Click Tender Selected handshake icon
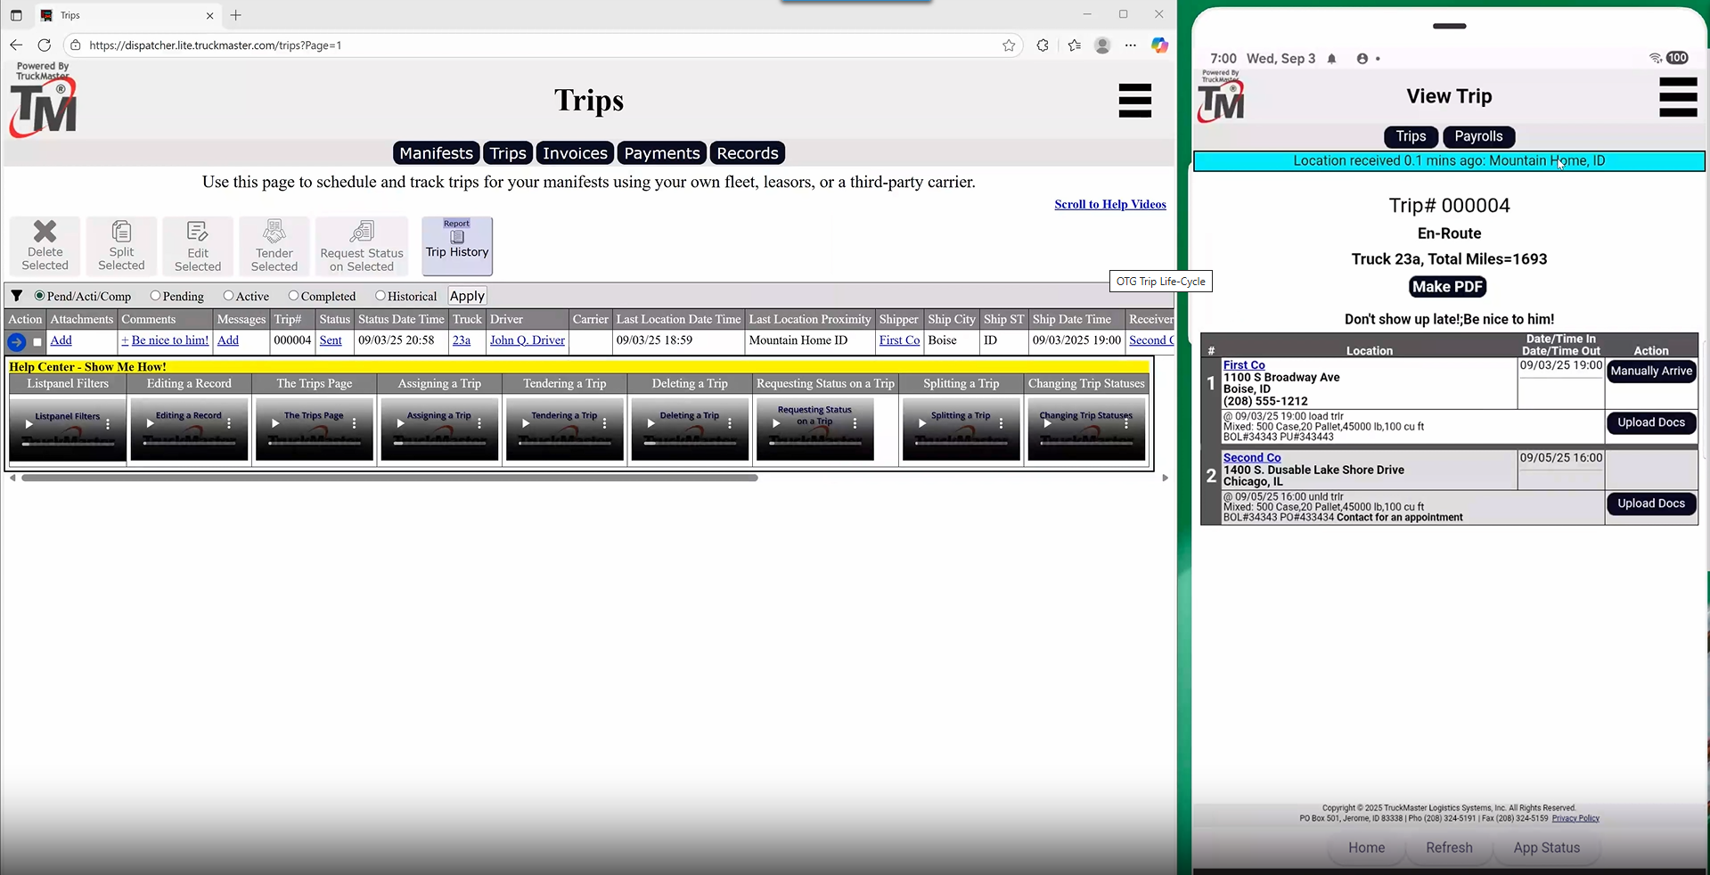 pos(274,246)
